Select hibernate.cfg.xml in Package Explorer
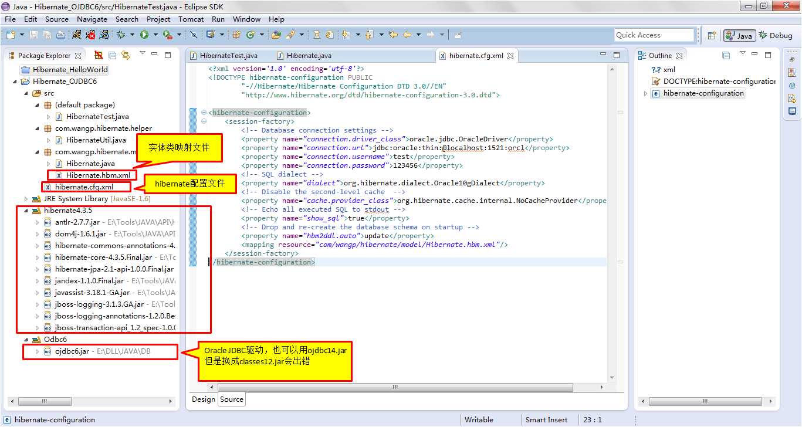This screenshot has height=427, width=802. (x=84, y=187)
